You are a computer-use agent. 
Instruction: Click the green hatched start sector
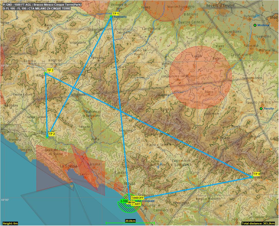pos(128,209)
